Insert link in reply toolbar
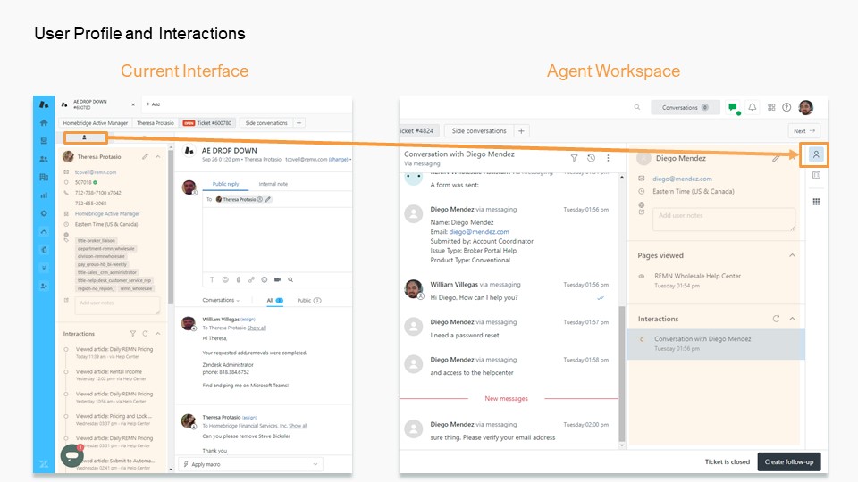Screen dimensions: 858x482 tap(251, 279)
